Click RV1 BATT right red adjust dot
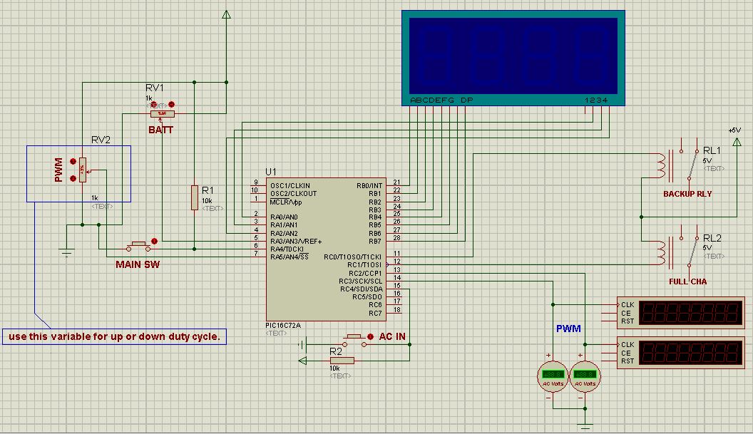This screenshot has width=753, height=434. pyautogui.click(x=172, y=104)
